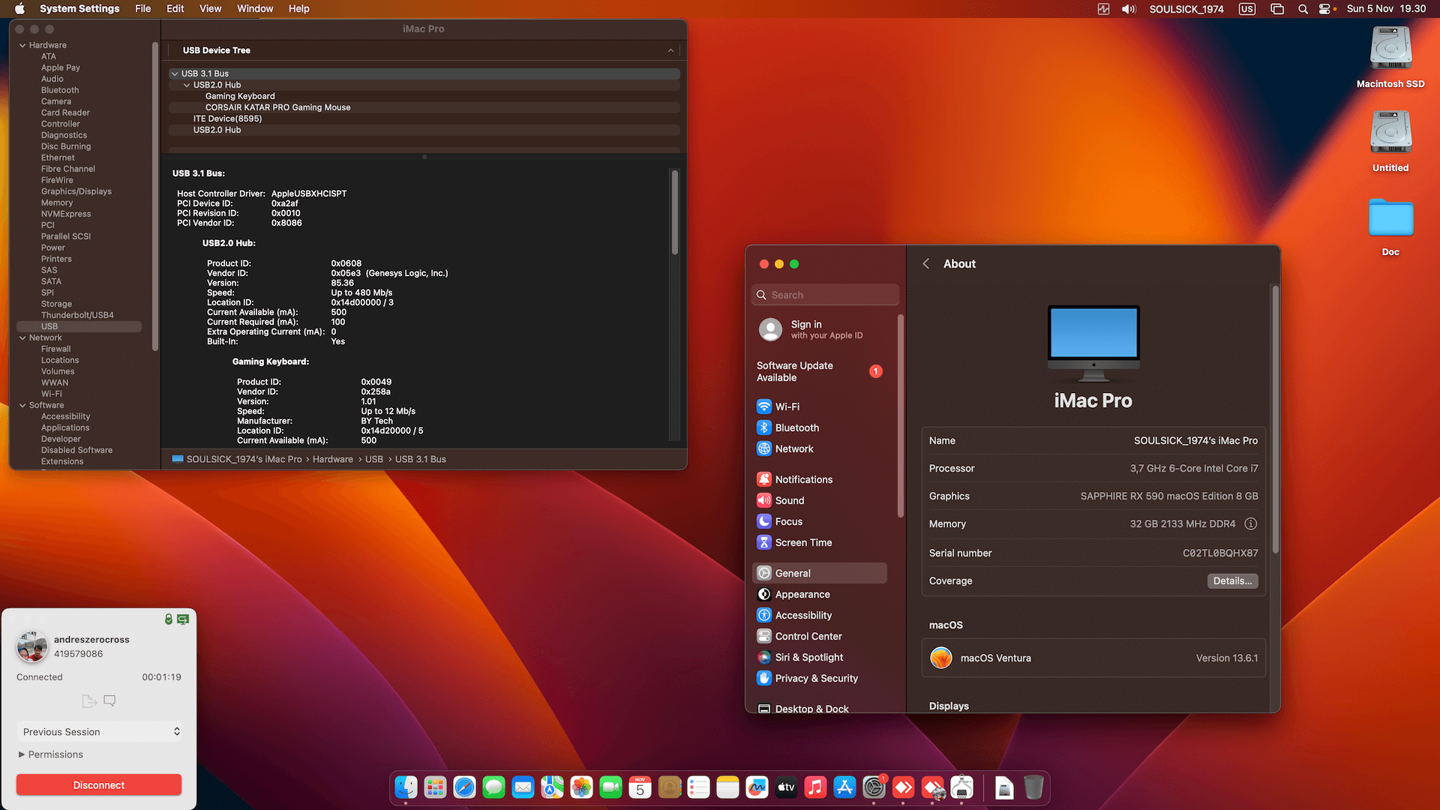Open Wi-Fi settings in the sidebar
1440x810 pixels.
(x=787, y=406)
